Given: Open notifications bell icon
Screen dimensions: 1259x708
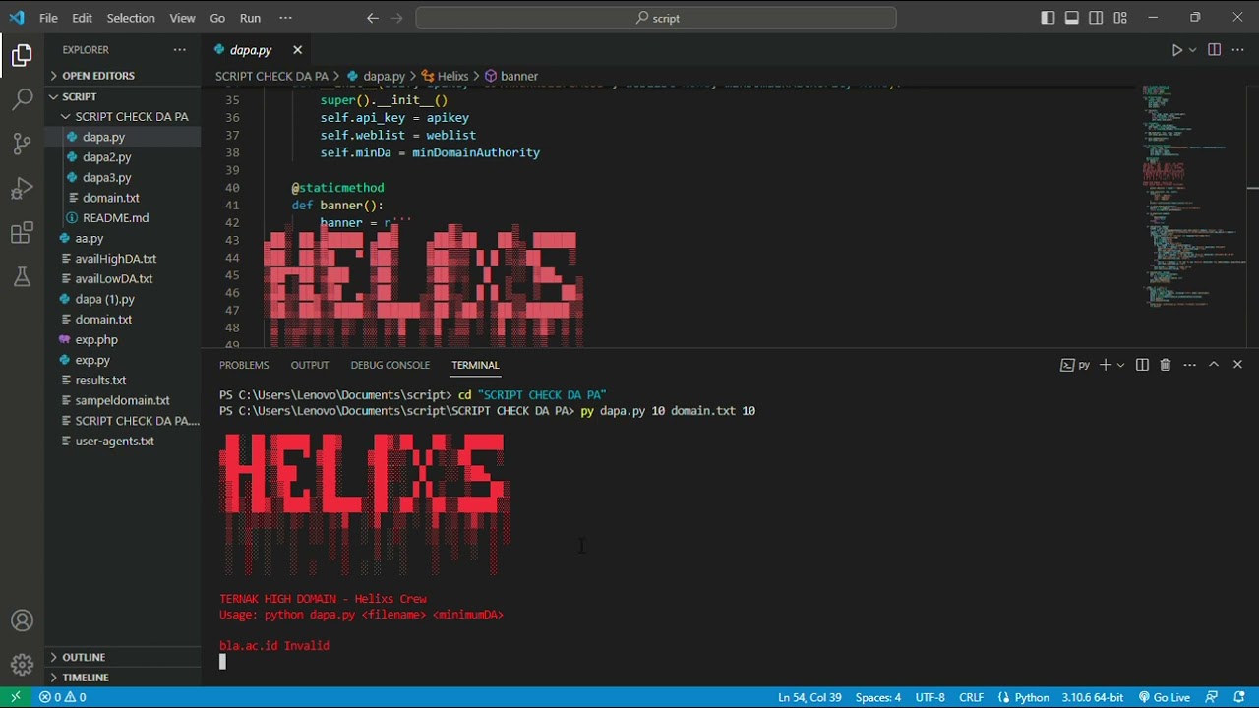Looking at the screenshot, I should click(1238, 697).
